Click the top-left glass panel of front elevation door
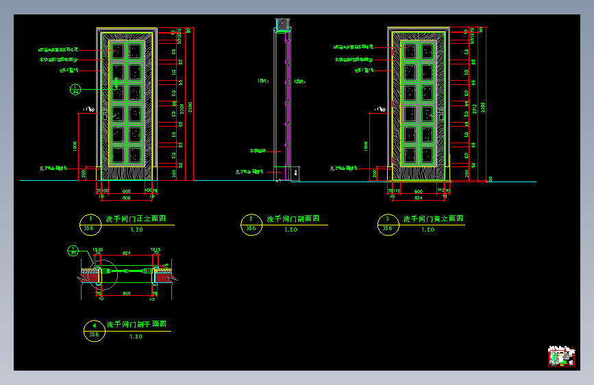Screen dimensions: 594x385 click(118, 51)
